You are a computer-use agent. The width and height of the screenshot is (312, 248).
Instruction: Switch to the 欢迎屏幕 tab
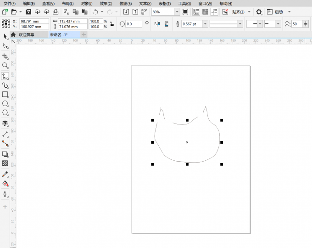[x=26, y=34]
